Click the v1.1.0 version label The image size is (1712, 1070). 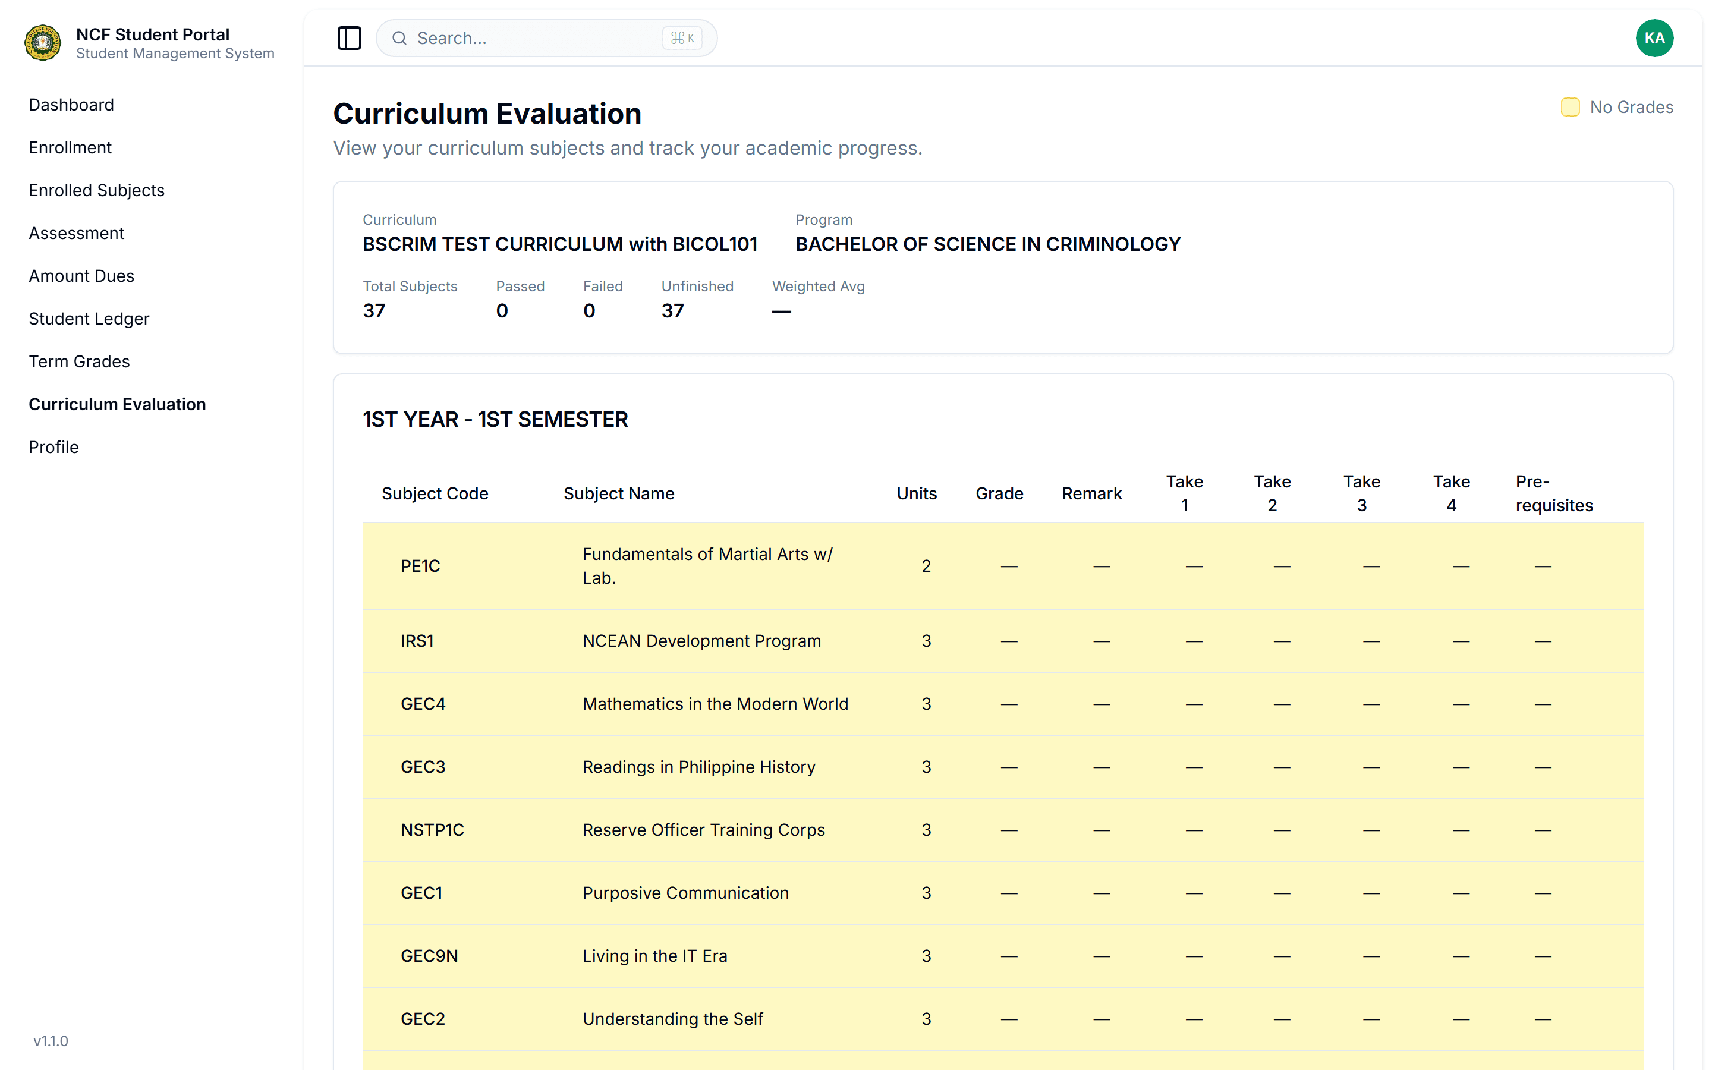51,1041
